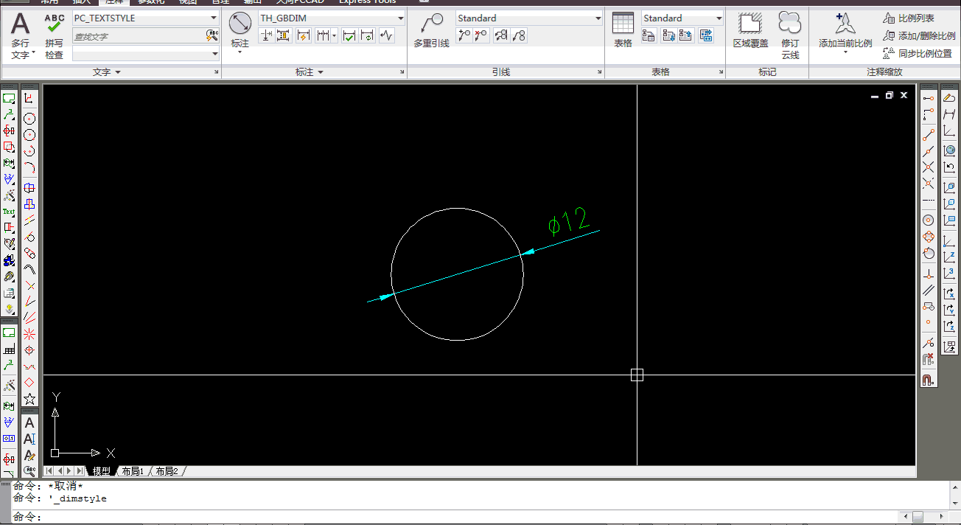Image resolution: width=961 pixels, height=525 pixels.
Task: Run the spell check (拼写检查) tool
Action: coord(54,35)
